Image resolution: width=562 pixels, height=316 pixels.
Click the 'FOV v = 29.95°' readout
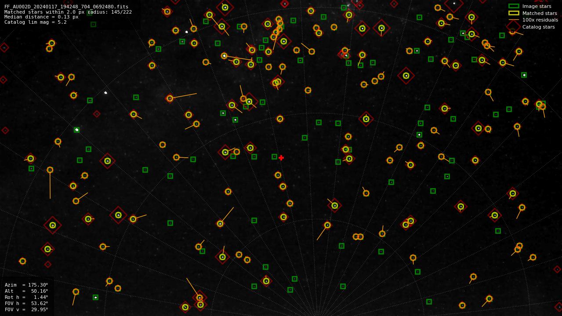pos(26,310)
